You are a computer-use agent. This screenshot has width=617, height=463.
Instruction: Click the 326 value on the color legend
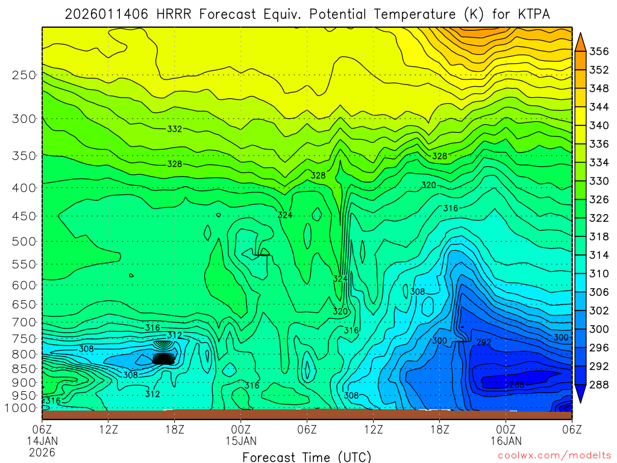599,200
